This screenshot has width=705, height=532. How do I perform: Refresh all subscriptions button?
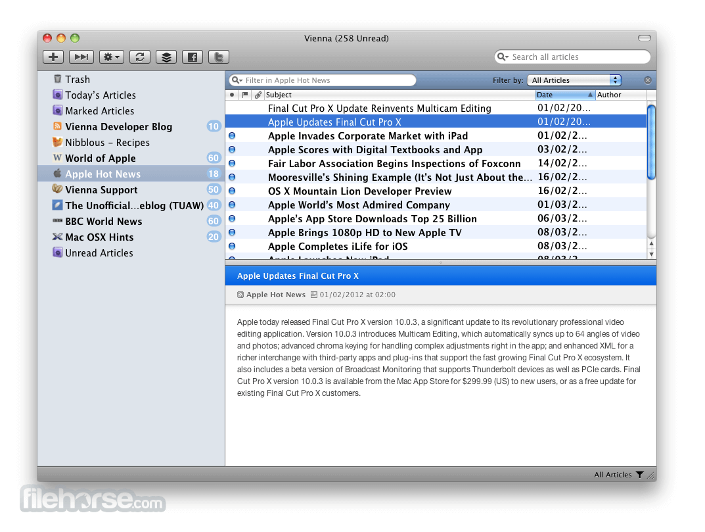[140, 57]
